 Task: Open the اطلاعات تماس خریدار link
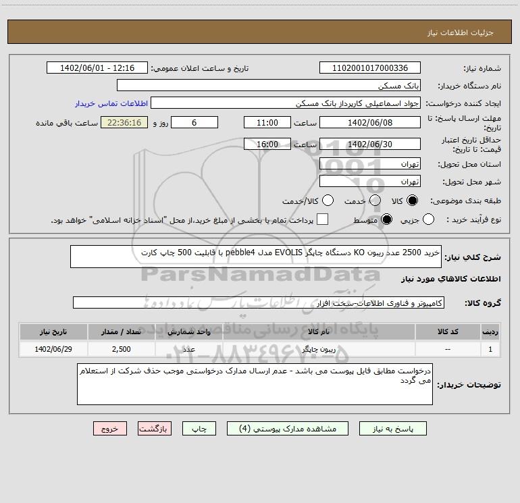point(111,103)
